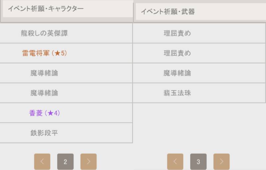Select the 雷電将軍 (★5) entry
The image size is (266, 170).
[x=66, y=53]
